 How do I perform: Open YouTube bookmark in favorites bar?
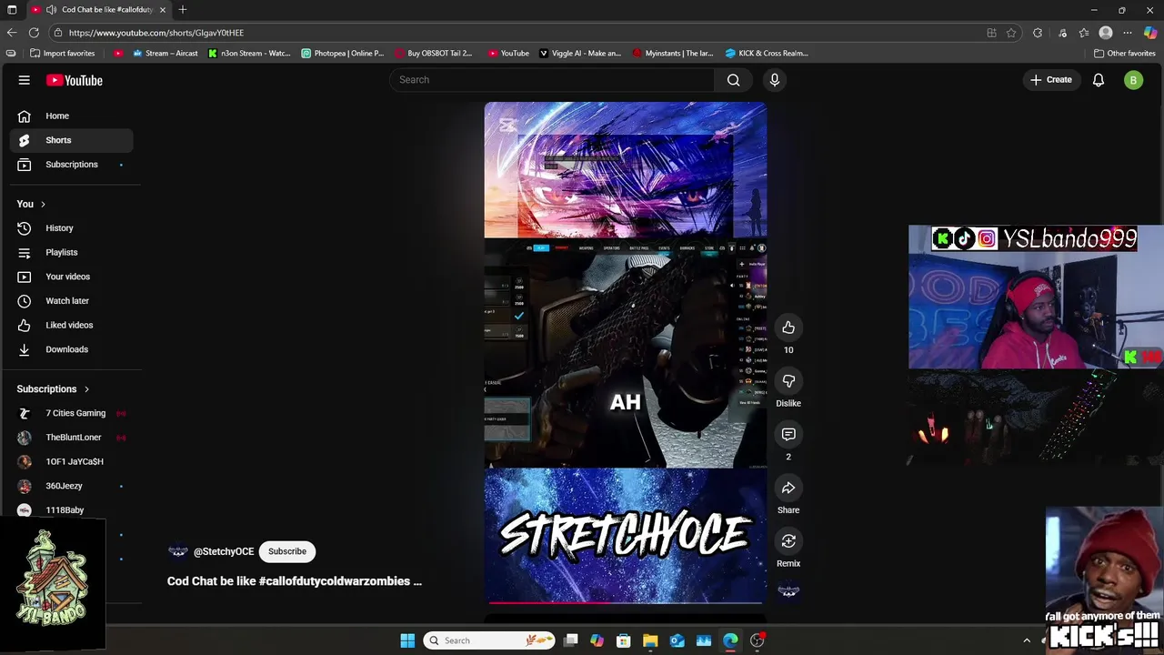point(508,53)
